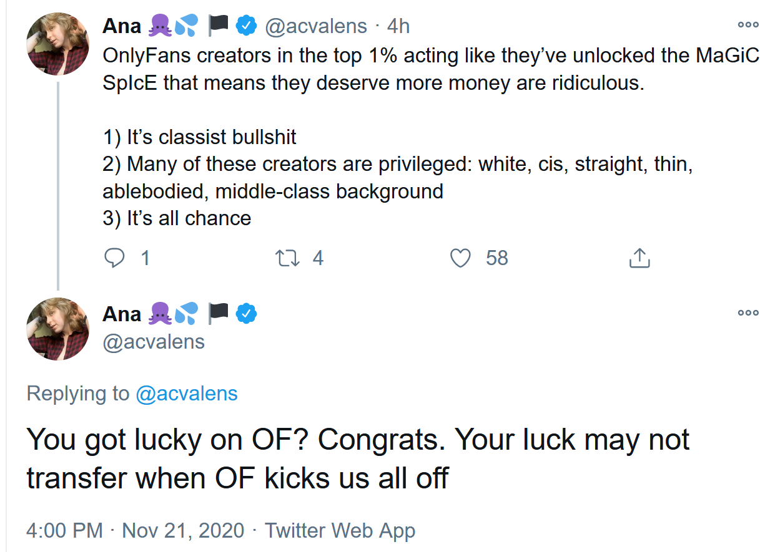Click the Twitter Web App source link

tap(340, 531)
